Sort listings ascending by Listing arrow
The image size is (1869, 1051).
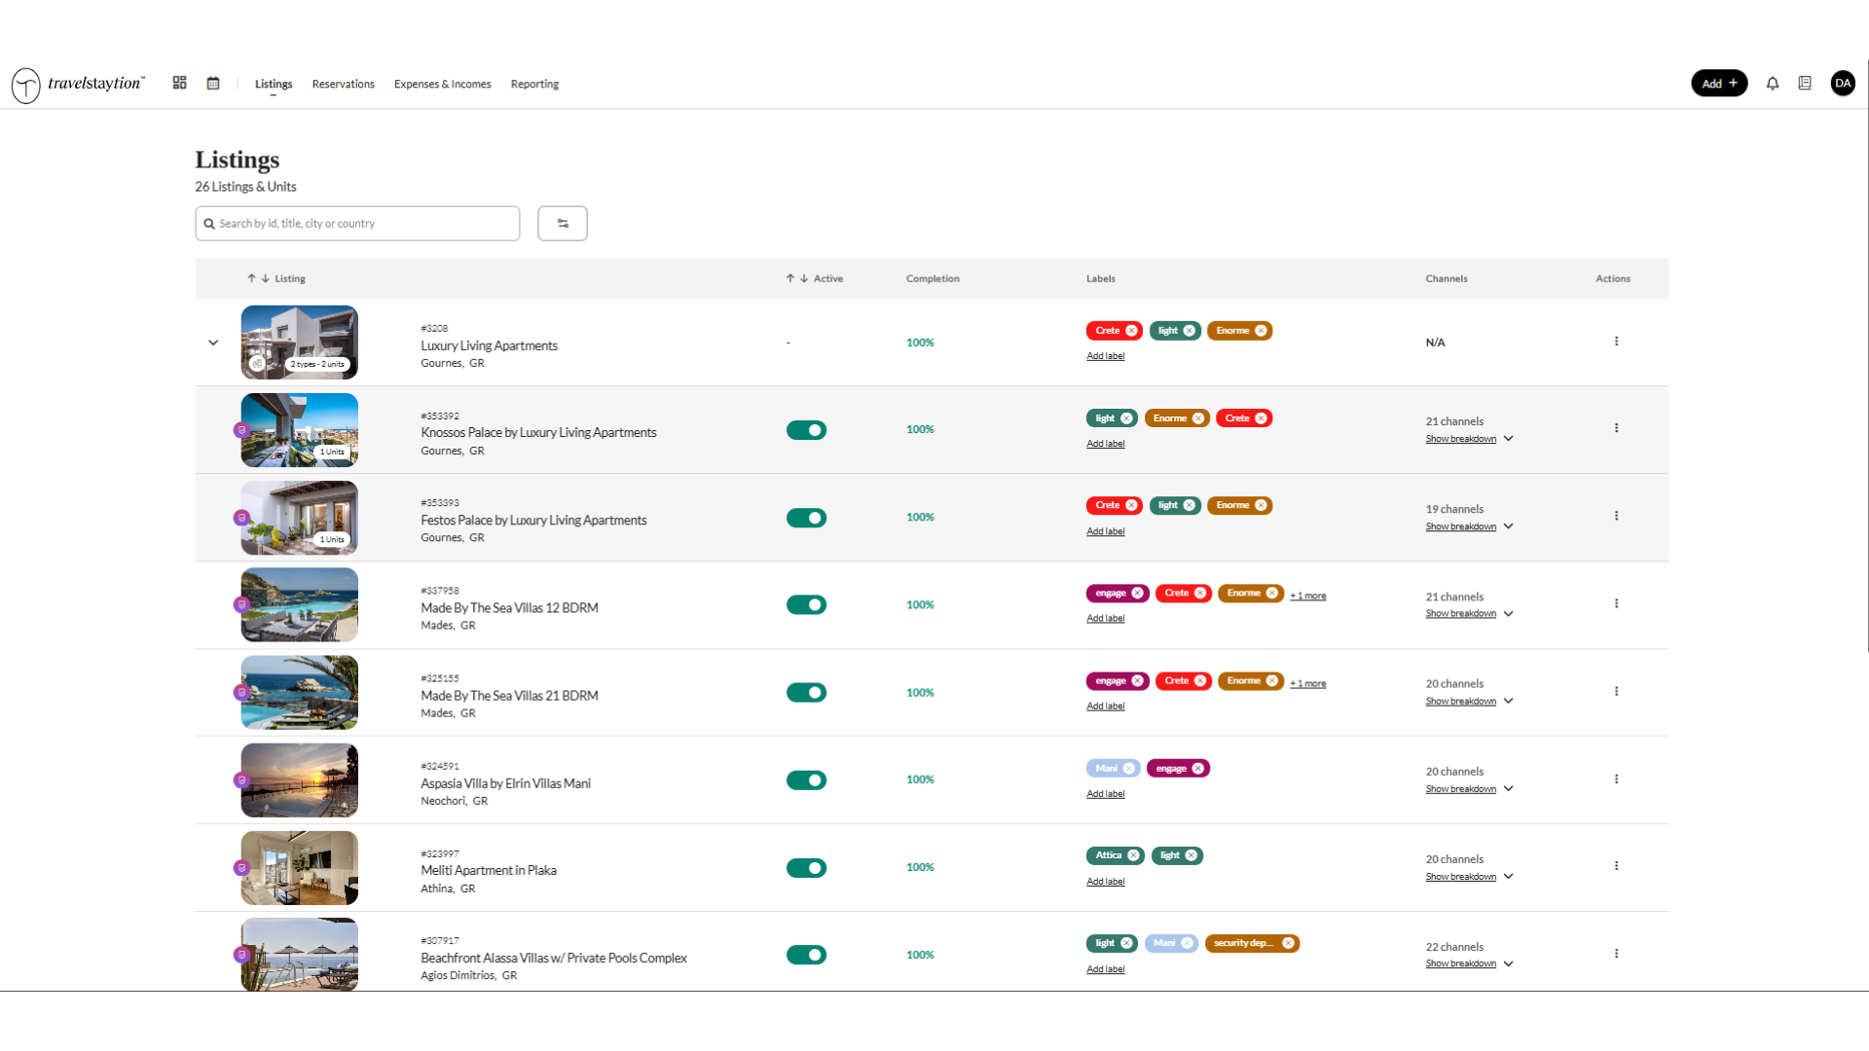[251, 278]
